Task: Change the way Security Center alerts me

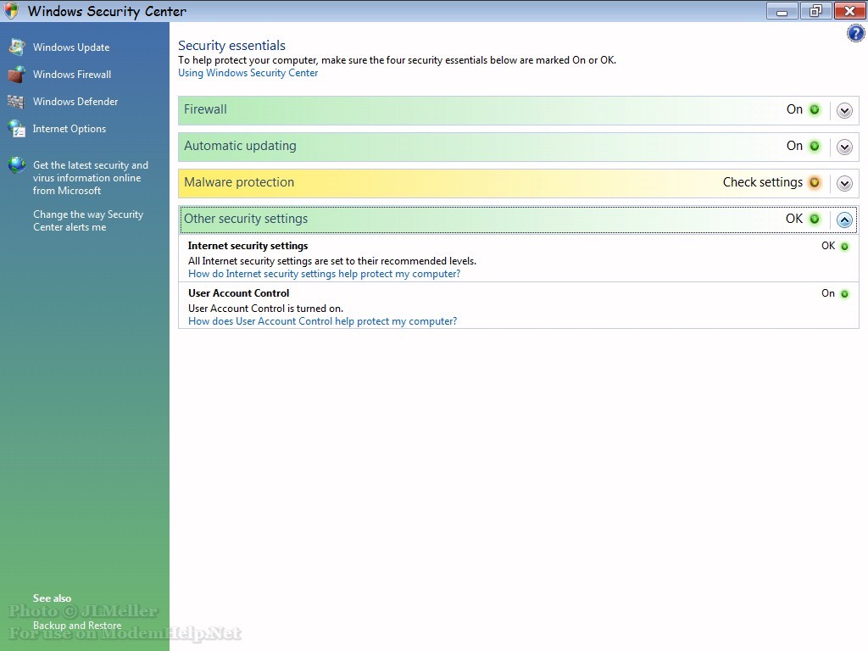Action: pos(88,220)
